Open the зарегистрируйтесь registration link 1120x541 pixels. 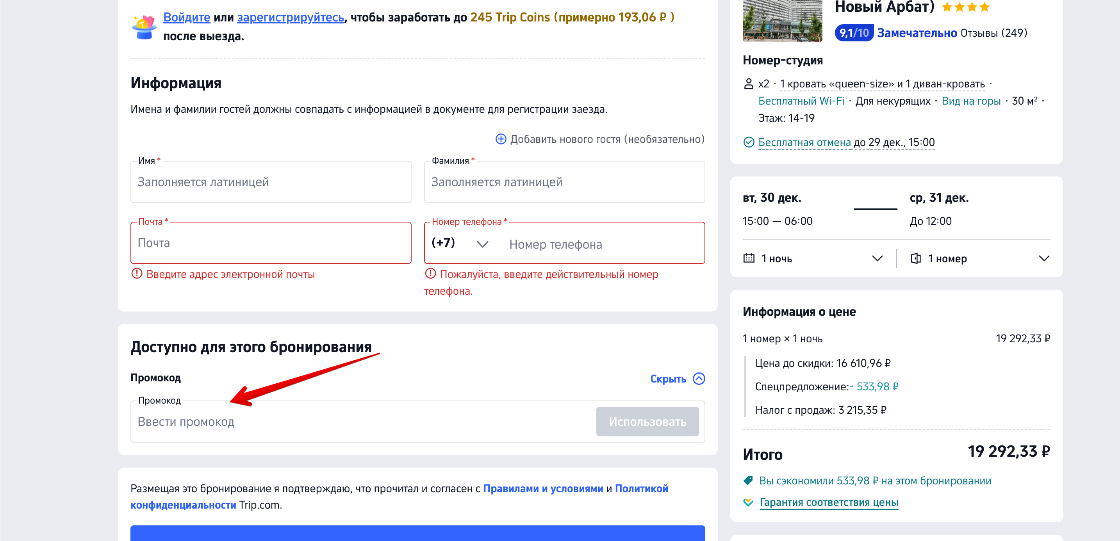[291, 18]
